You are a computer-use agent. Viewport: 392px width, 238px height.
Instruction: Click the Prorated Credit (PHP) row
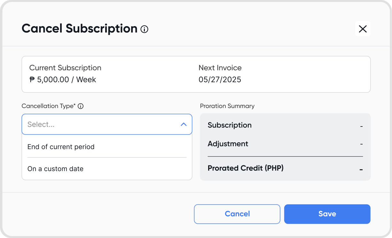click(285, 168)
